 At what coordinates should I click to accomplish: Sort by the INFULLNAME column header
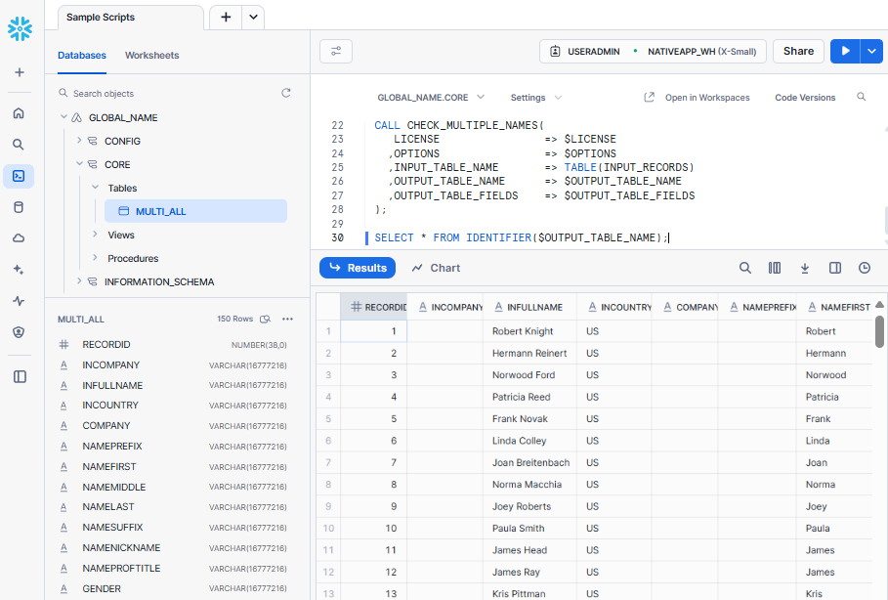[530, 307]
